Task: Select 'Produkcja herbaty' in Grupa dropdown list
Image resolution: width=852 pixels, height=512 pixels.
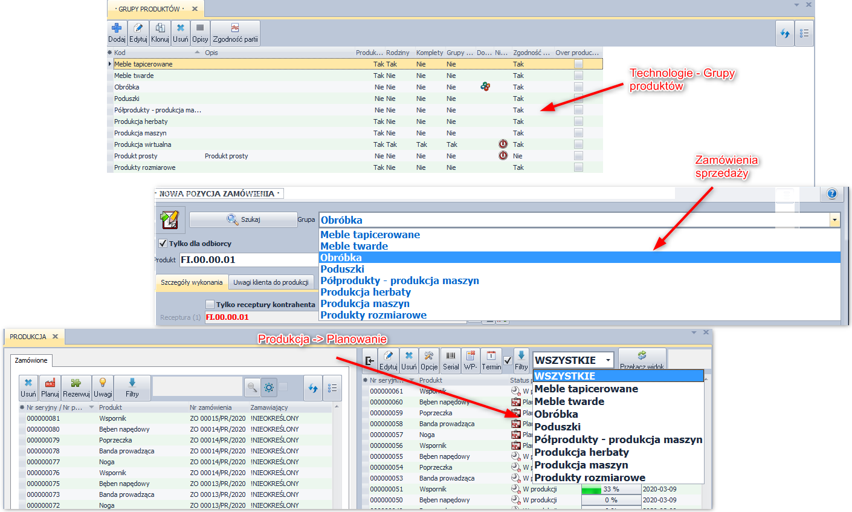Action: click(366, 292)
